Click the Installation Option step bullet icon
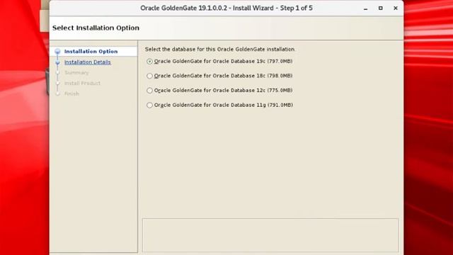The height and width of the screenshot is (255, 453). [x=57, y=52]
